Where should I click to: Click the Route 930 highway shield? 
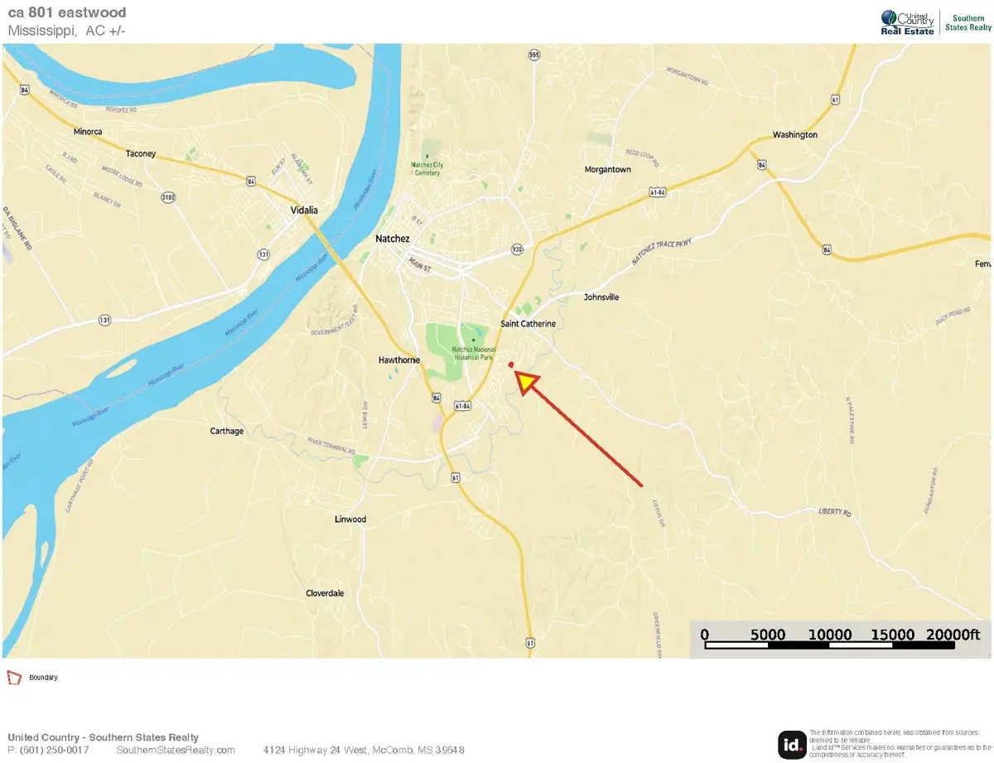(x=516, y=249)
